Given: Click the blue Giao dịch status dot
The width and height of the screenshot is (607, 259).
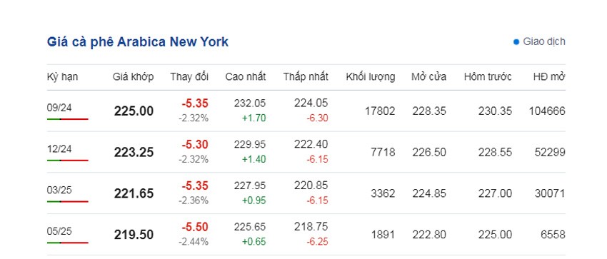Looking at the screenshot, I should [516, 42].
